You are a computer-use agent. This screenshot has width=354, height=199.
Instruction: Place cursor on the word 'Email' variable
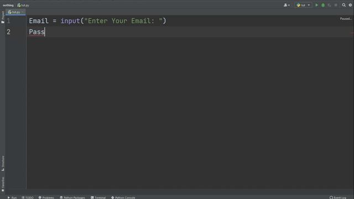[39, 21]
